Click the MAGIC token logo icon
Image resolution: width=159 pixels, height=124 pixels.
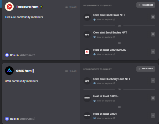click(x=87, y=52)
